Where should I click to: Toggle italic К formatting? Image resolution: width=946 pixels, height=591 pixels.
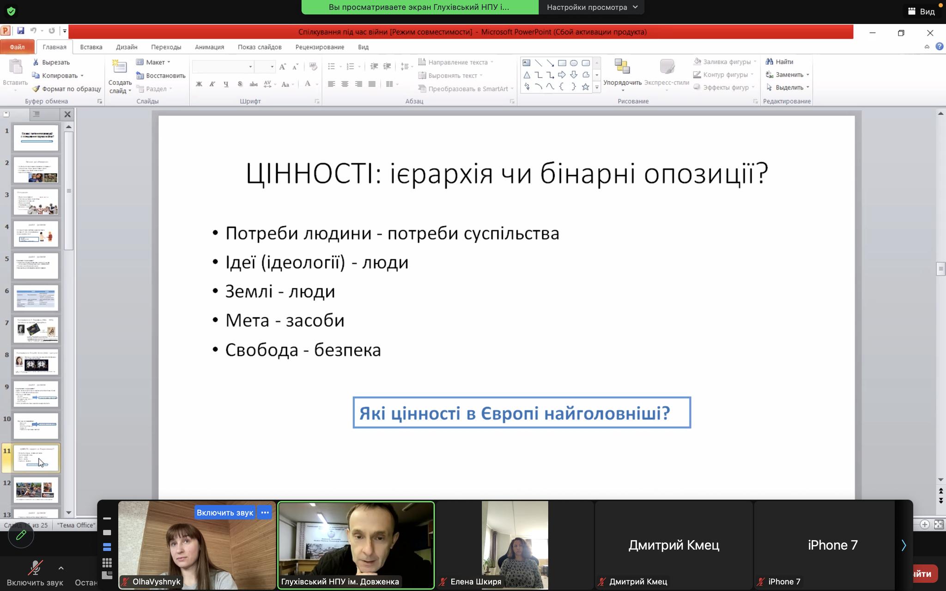212,84
